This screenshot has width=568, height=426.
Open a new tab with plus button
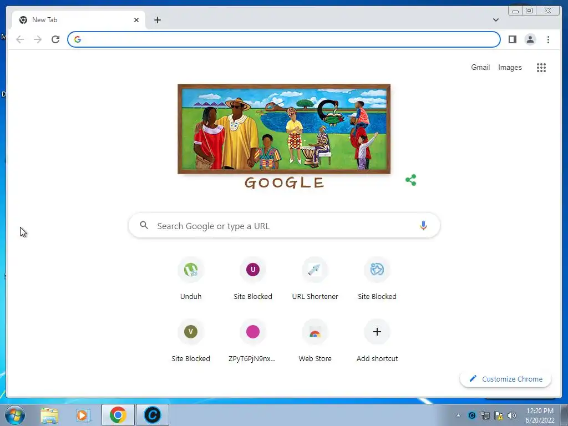pyautogui.click(x=157, y=20)
